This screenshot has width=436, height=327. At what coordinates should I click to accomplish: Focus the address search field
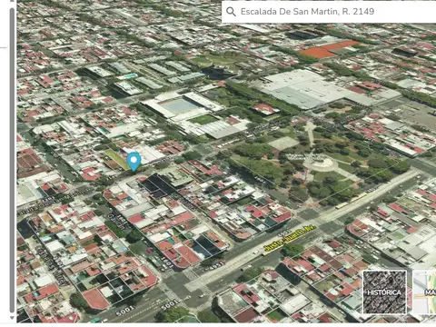(329, 12)
